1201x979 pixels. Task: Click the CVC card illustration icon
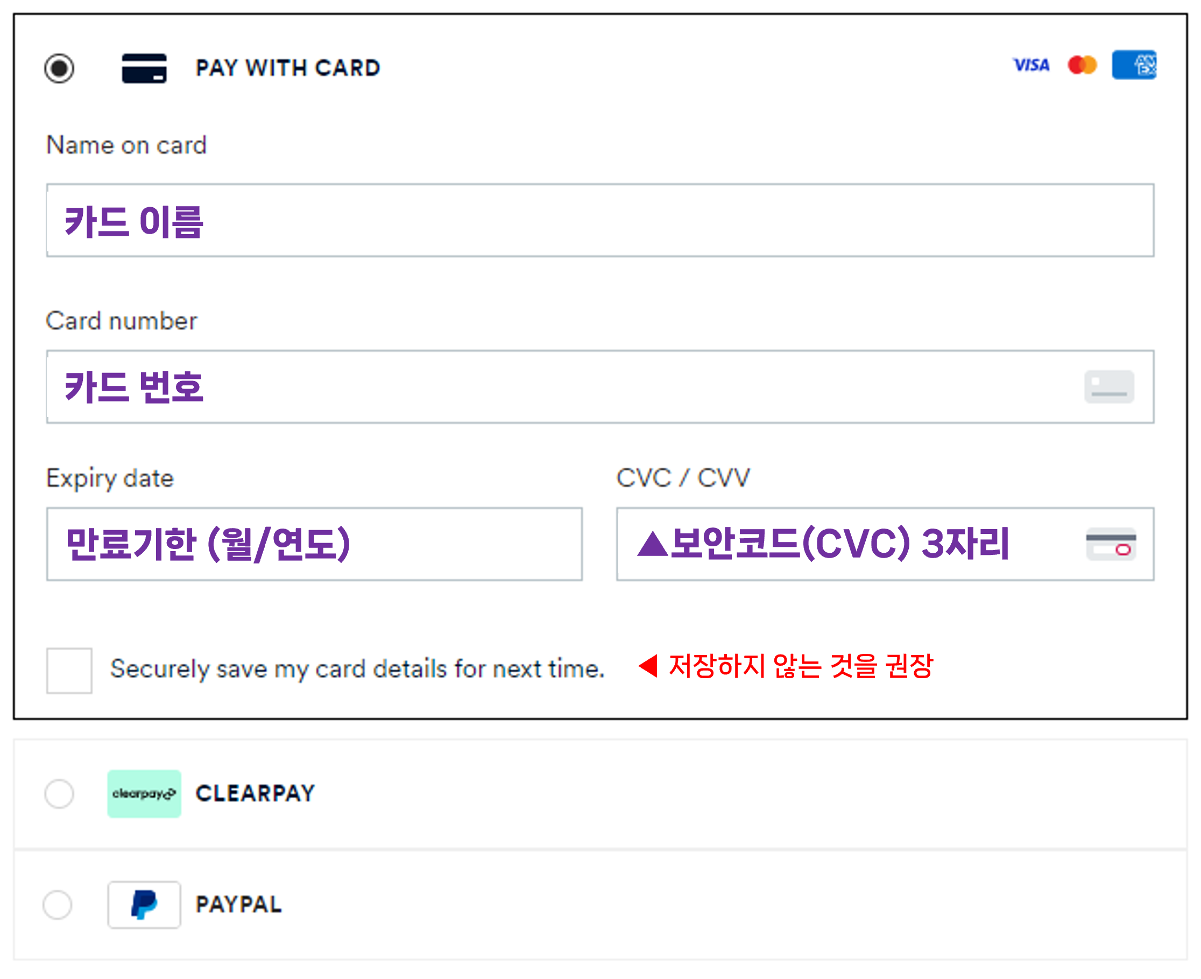1110,547
